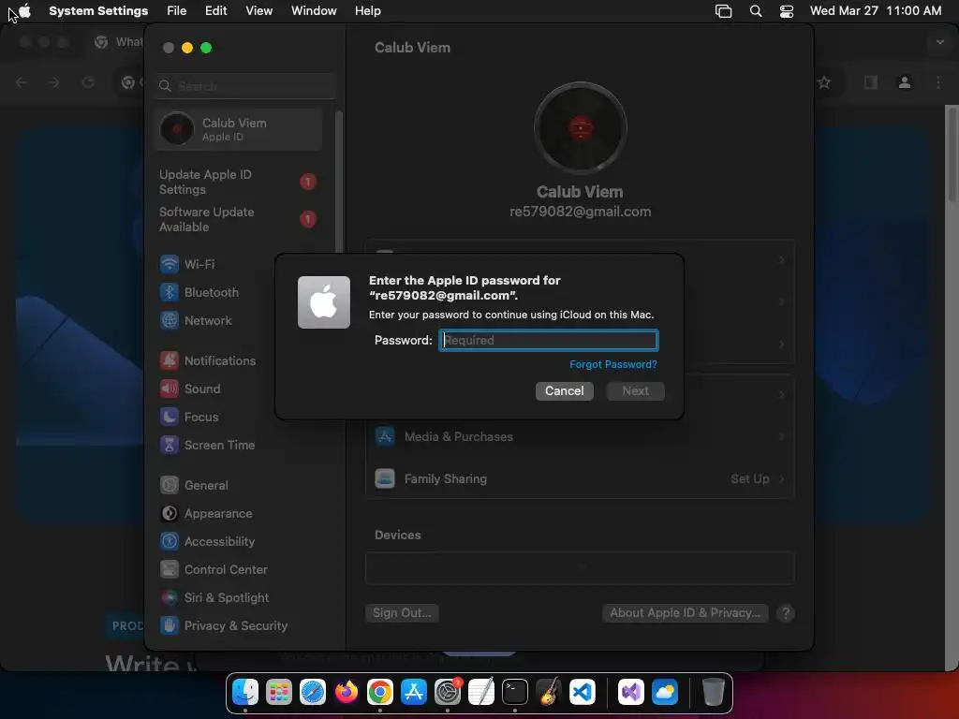Open the Notifications bell icon
The image size is (959, 719).
(x=170, y=360)
